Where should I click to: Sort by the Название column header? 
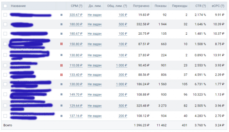click(18, 6)
